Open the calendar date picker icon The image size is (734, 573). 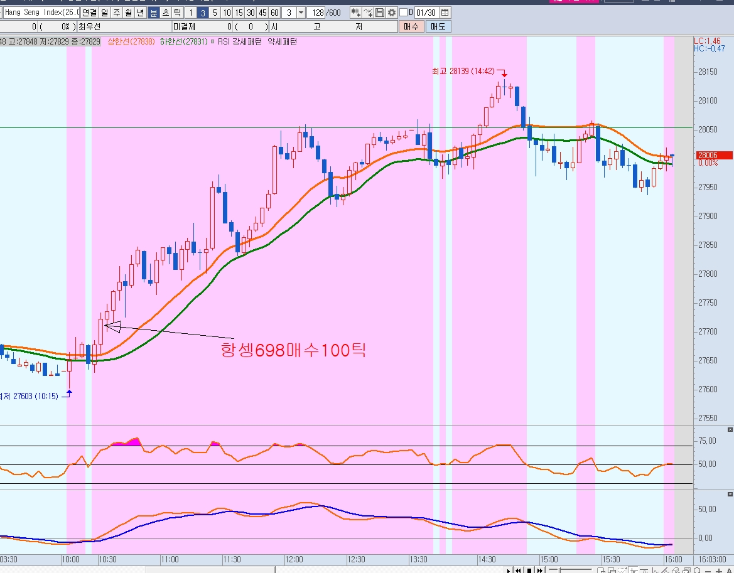click(x=445, y=13)
